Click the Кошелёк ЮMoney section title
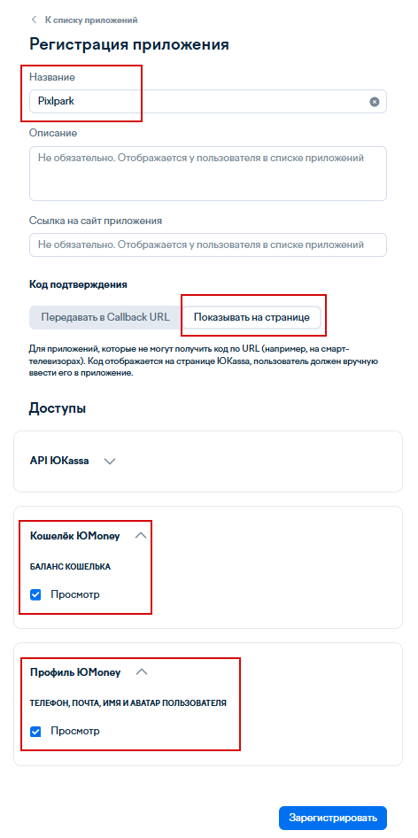Image resolution: width=418 pixels, height=838 pixels. pos(75,536)
